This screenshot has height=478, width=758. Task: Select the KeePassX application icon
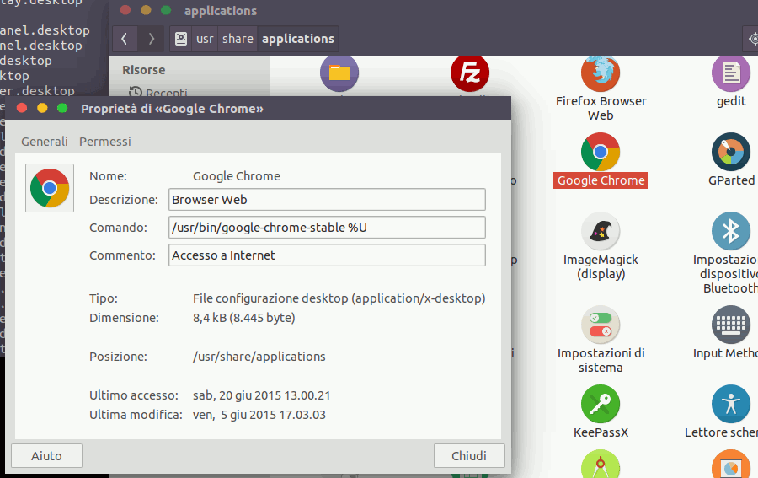pos(601,404)
